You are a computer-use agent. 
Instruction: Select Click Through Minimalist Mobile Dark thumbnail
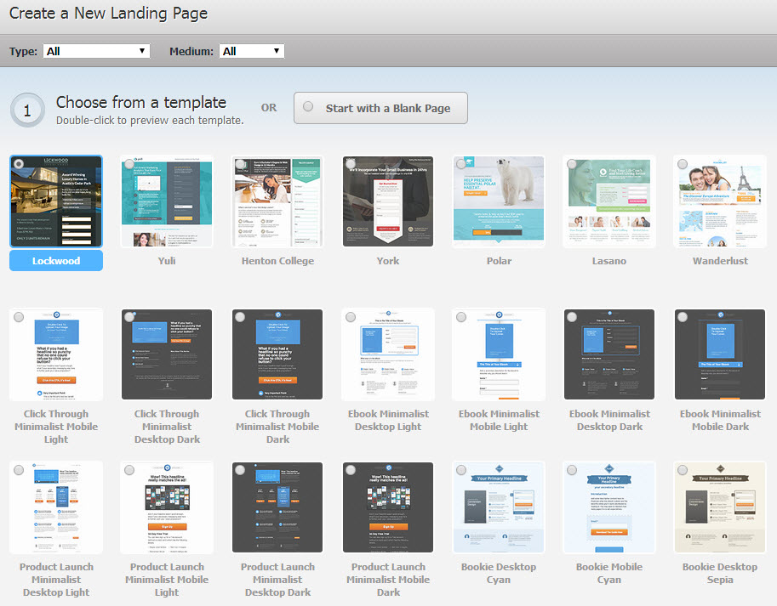coord(277,354)
